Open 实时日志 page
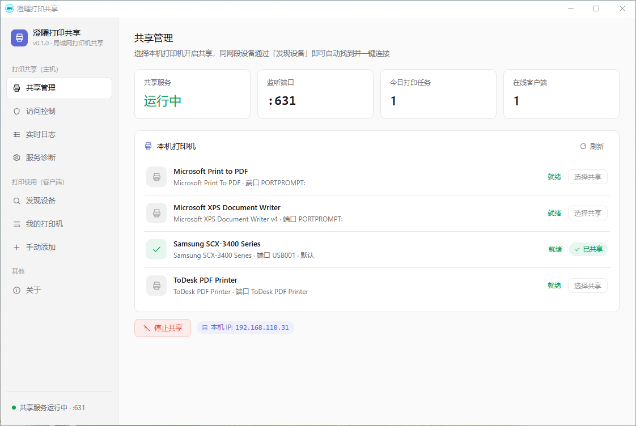This screenshot has width=636, height=426. pos(59,134)
